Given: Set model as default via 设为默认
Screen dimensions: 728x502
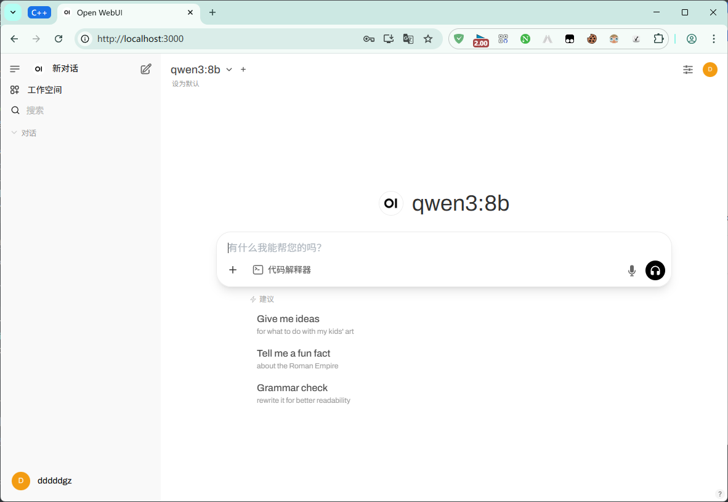Looking at the screenshot, I should tap(185, 84).
